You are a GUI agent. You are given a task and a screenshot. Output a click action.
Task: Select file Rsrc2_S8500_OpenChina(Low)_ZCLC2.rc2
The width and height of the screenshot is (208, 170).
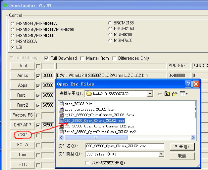pyautogui.click(x=100, y=132)
